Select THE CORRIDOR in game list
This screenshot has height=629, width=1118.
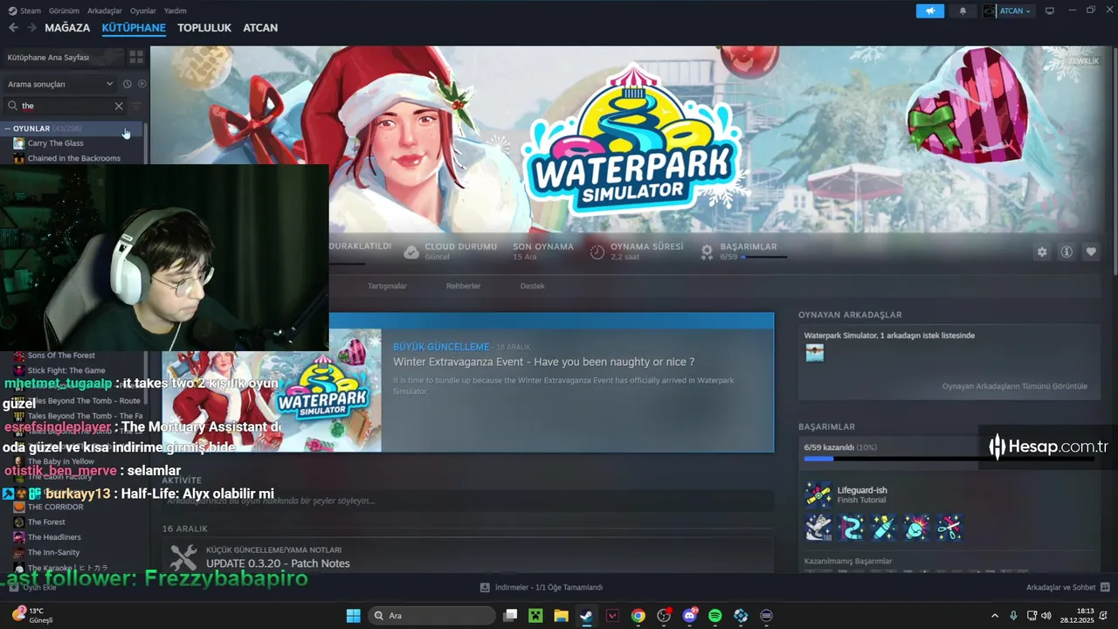pyautogui.click(x=55, y=507)
